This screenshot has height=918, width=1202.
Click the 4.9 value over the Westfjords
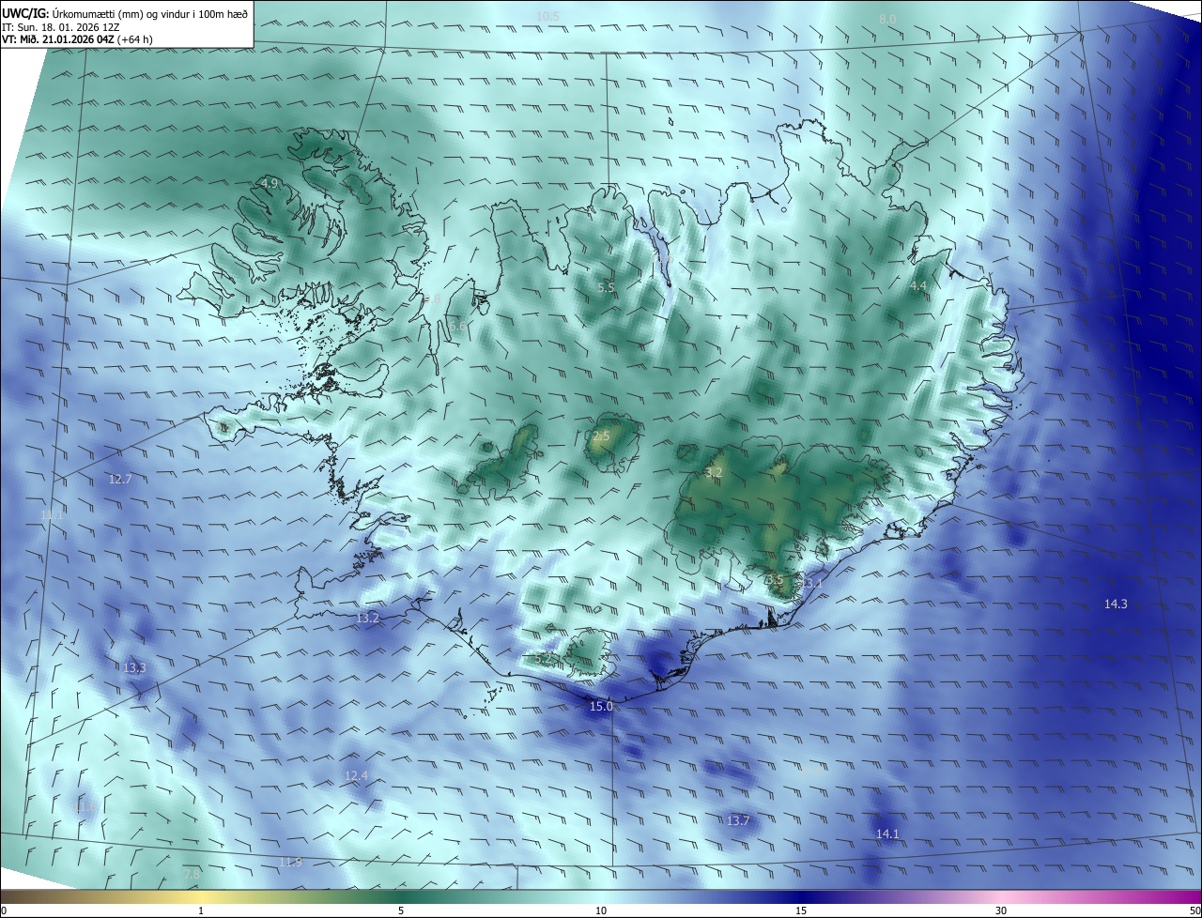[x=271, y=184]
